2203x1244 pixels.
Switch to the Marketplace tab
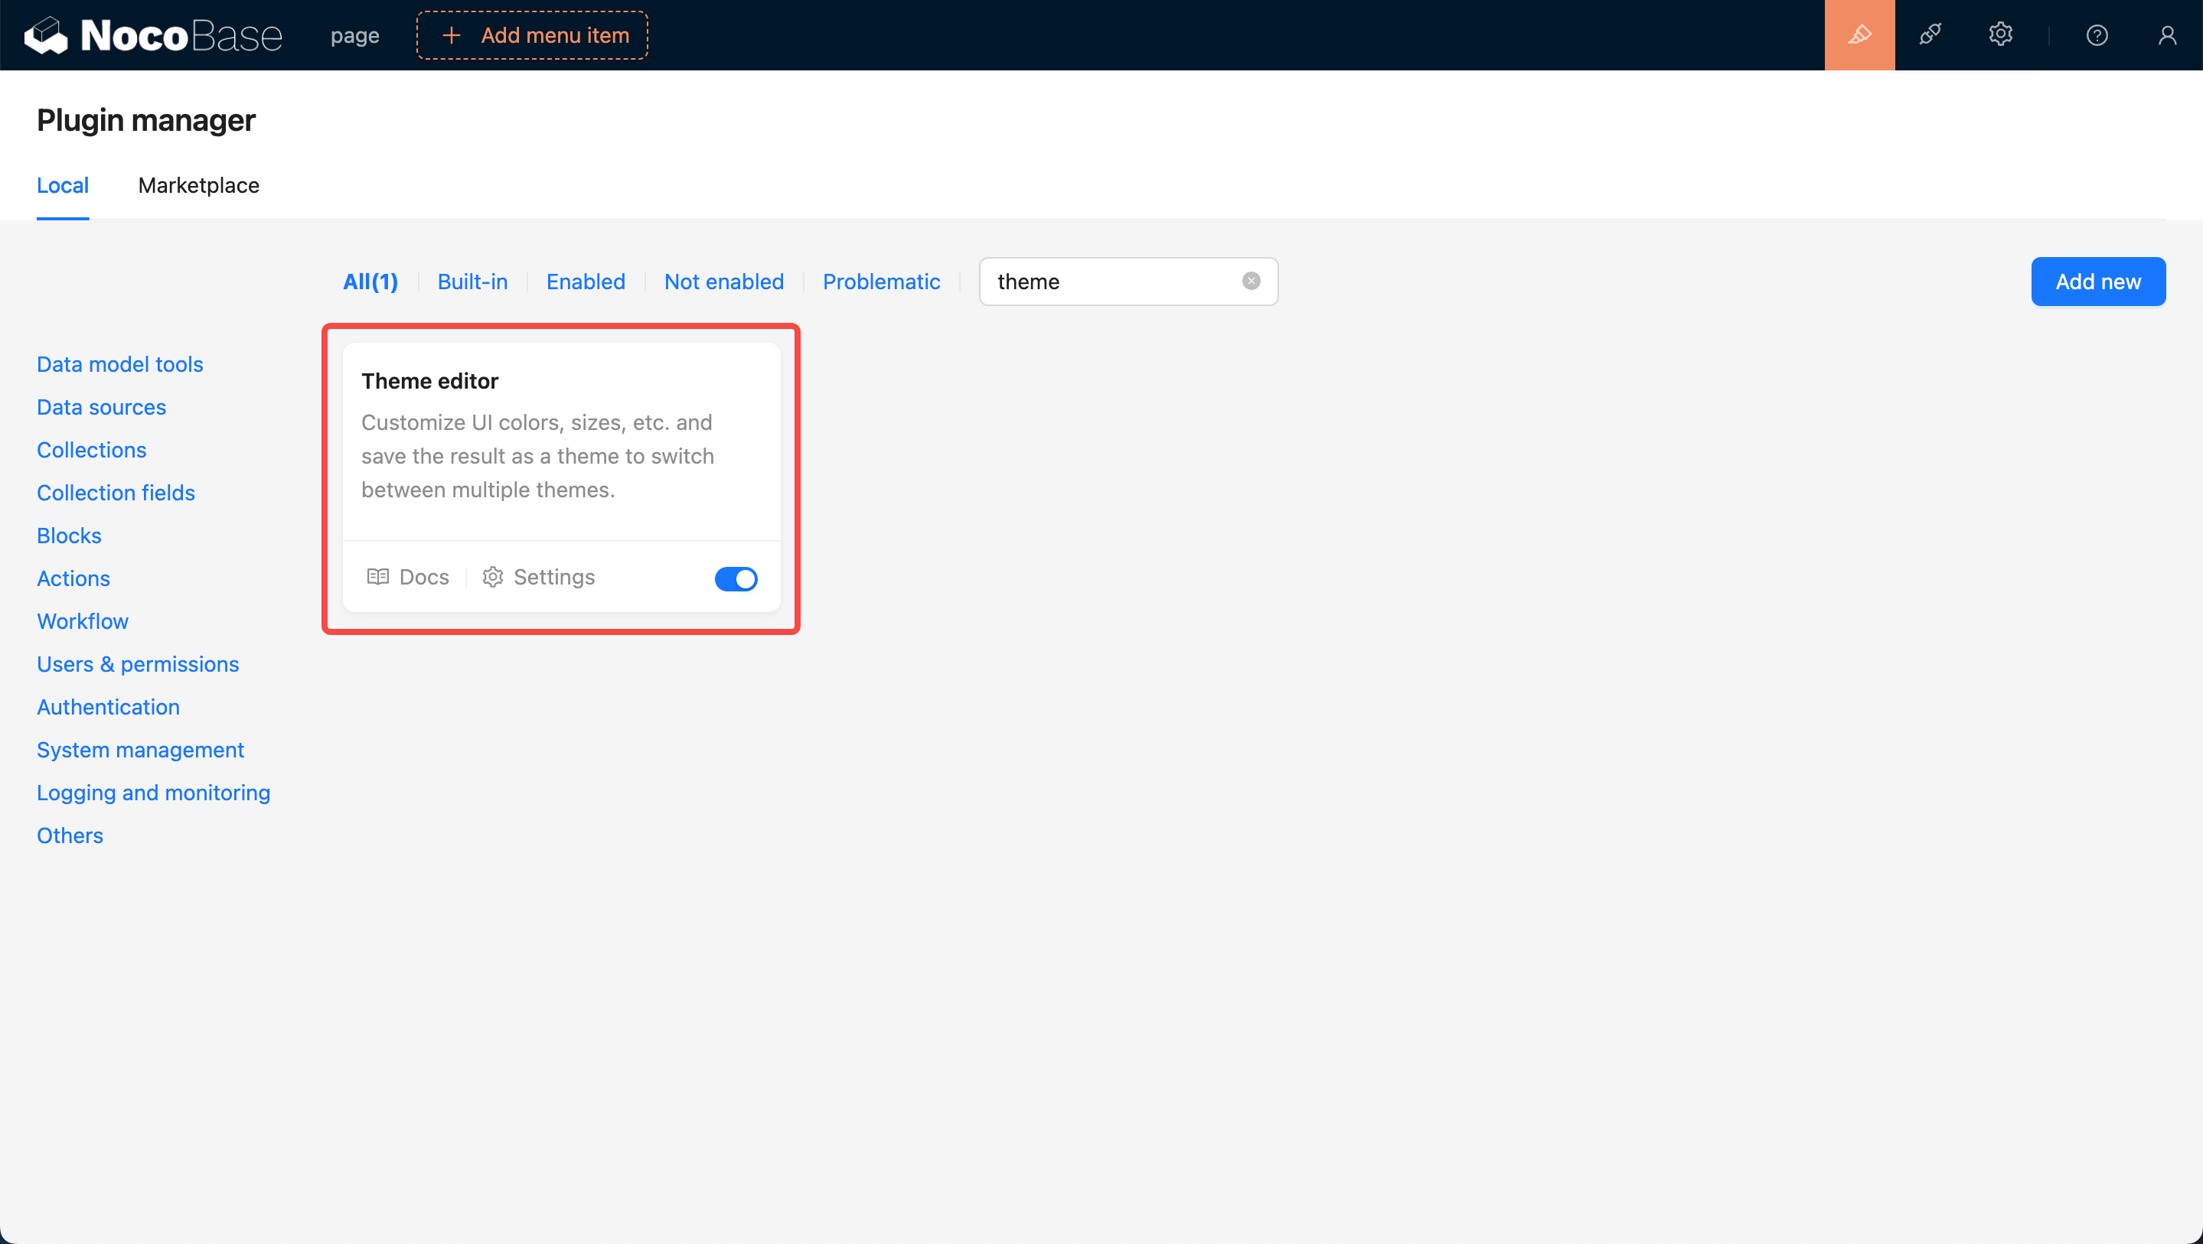[x=198, y=186]
